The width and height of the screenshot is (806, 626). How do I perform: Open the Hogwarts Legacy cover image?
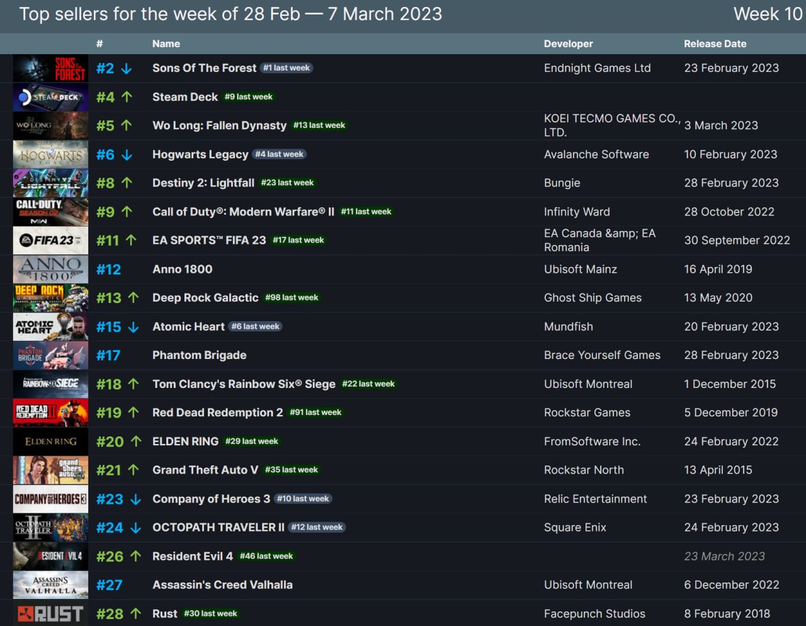click(50, 154)
